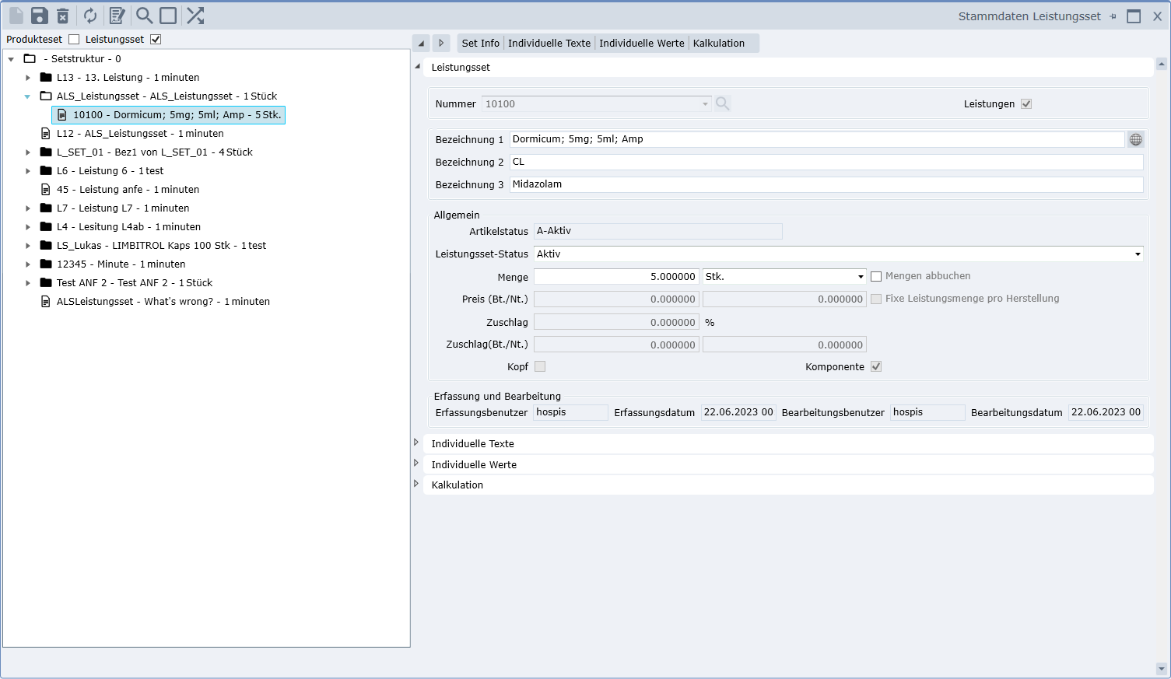Click the globe icon beside Bezeichnung 1
Viewport: 1171px width, 679px height.
1136,139
